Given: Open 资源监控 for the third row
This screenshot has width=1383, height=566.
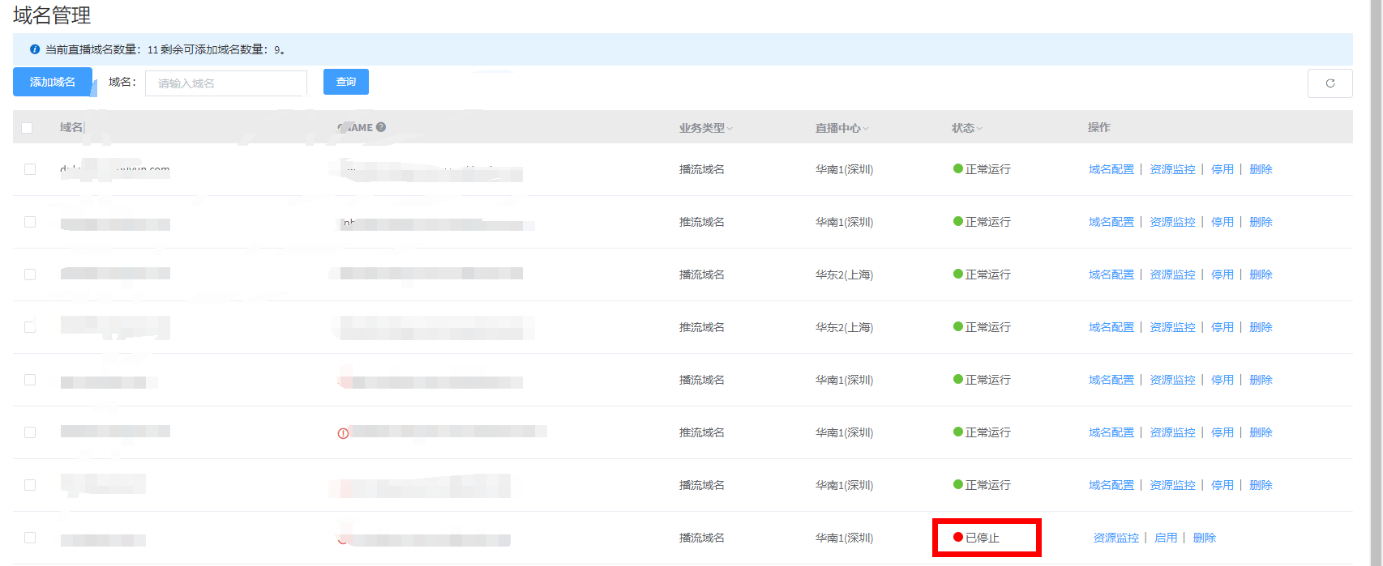Looking at the screenshot, I should (1172, 274).
